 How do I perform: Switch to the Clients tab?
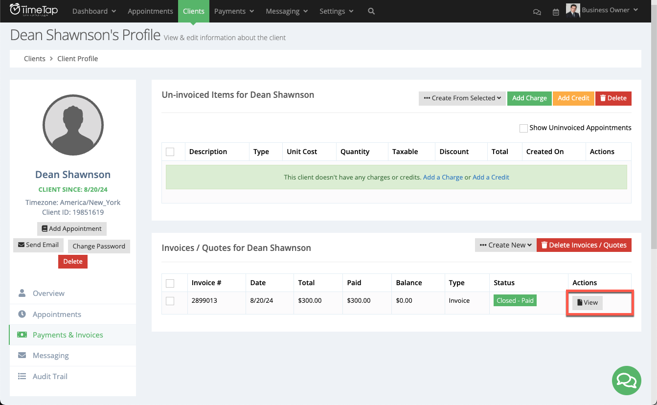pyautogui.click(x=193, y=11)
